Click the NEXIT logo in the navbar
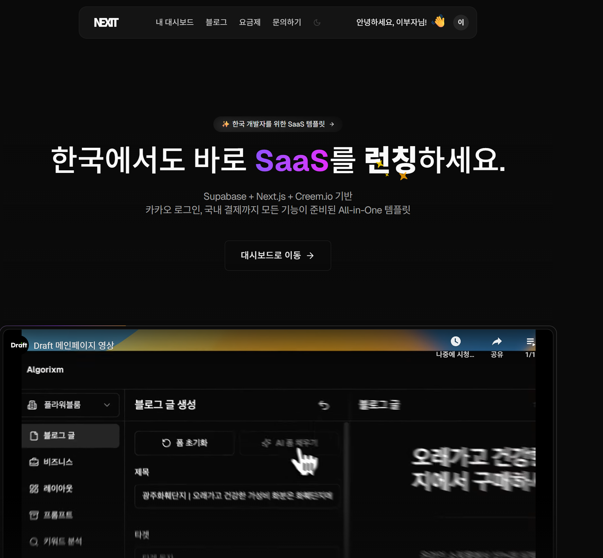 [106, 22]
